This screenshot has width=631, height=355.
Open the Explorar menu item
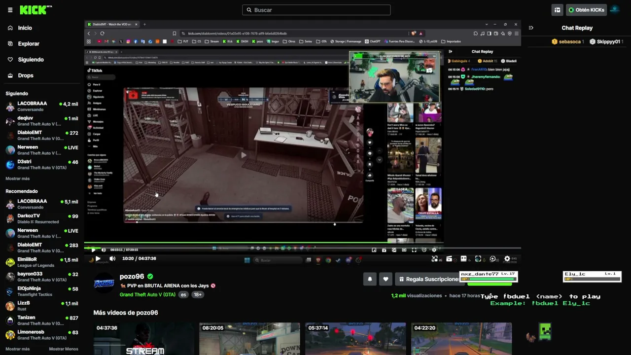pyautogui.click(x=29, y=44)
